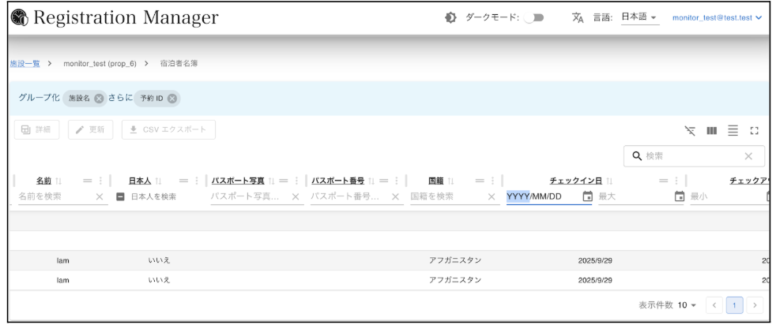Image resolution: width=776 pixels, height=325 pixels.
Task: Sort by 名前 column header
Action: [44, 181]
